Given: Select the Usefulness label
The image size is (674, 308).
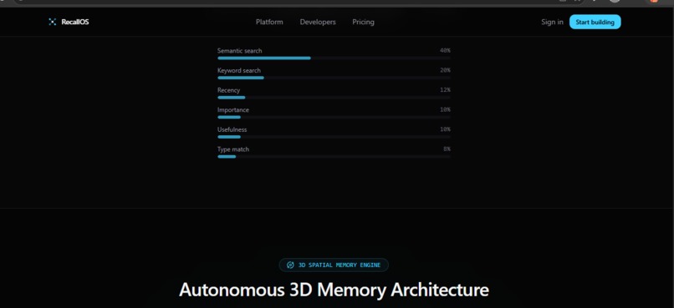Looking at the screenshot, I should [x=232, y=129].
